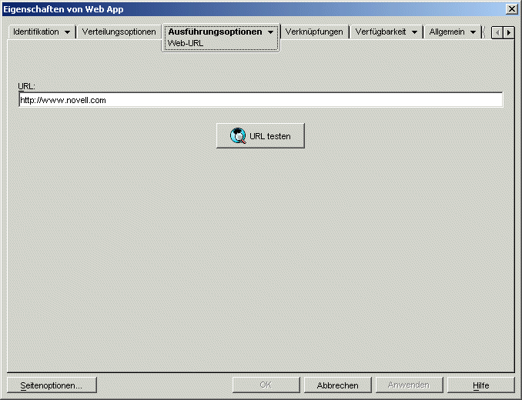Expand the Identifikation tab dropdown arrow

67,32
